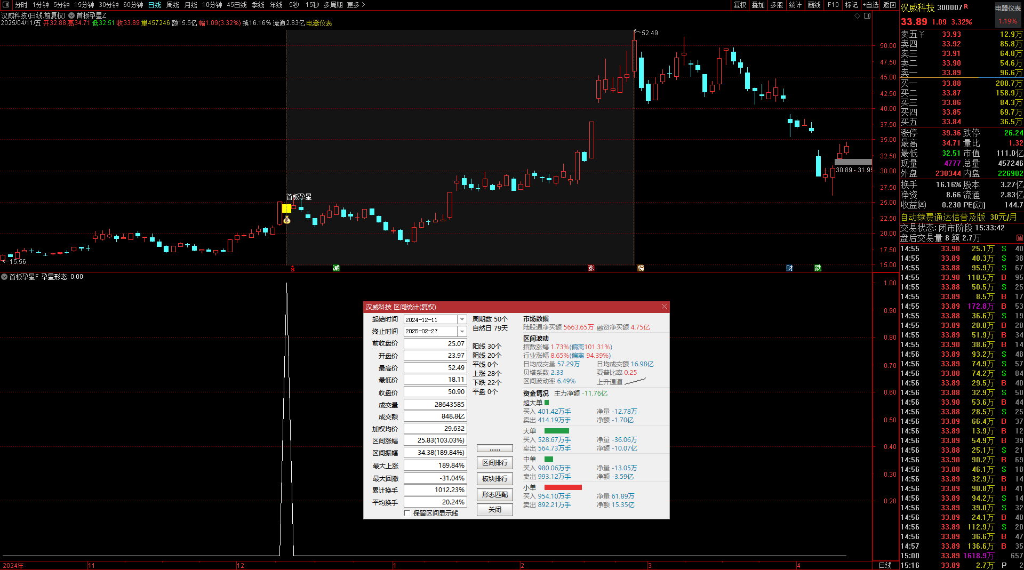Open the F10 company info

click(833, 5)
